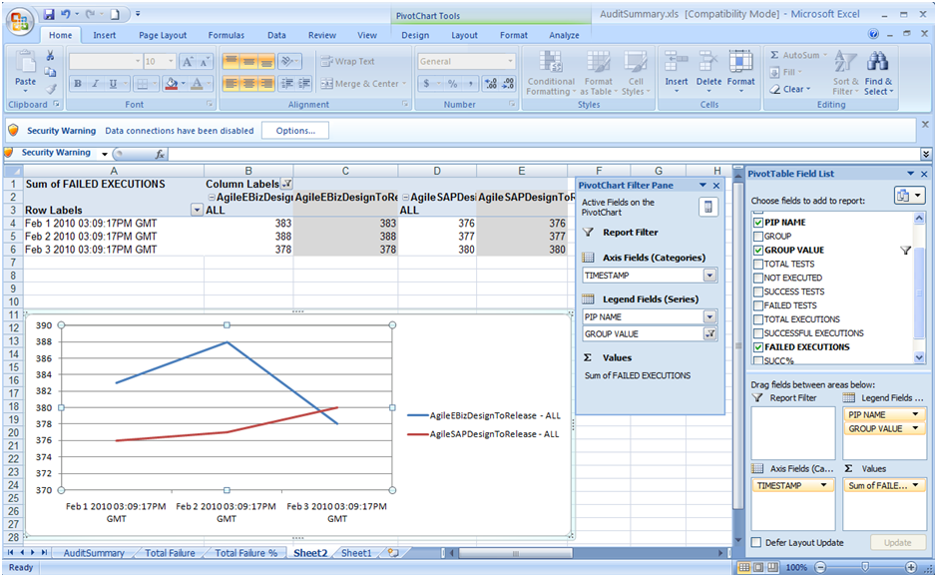Dismiss the Security Warning message bar
The height and width of the screenshot is (576, 936).
pyautogui.click(x=925, y=125)
